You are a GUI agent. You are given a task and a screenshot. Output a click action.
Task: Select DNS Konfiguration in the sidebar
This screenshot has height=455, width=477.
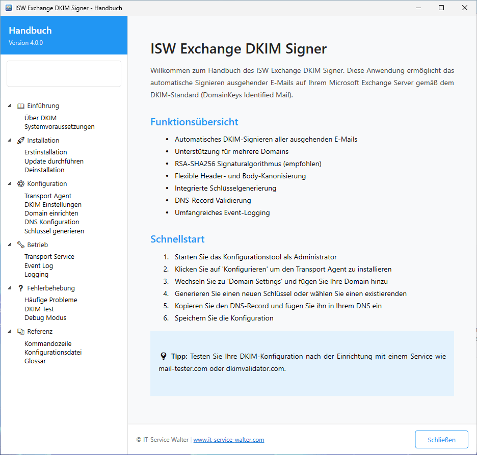click(51, 222)
